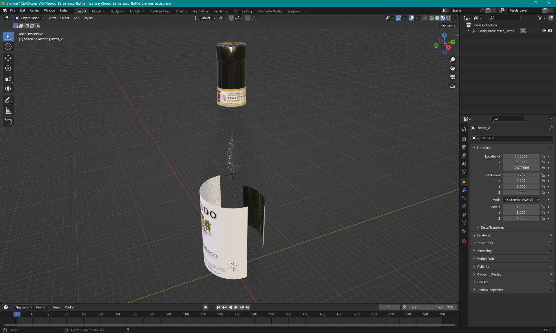Select the Cursor tool in toolbar
This screenshot has height=333, width=556.
pos(8,47)
